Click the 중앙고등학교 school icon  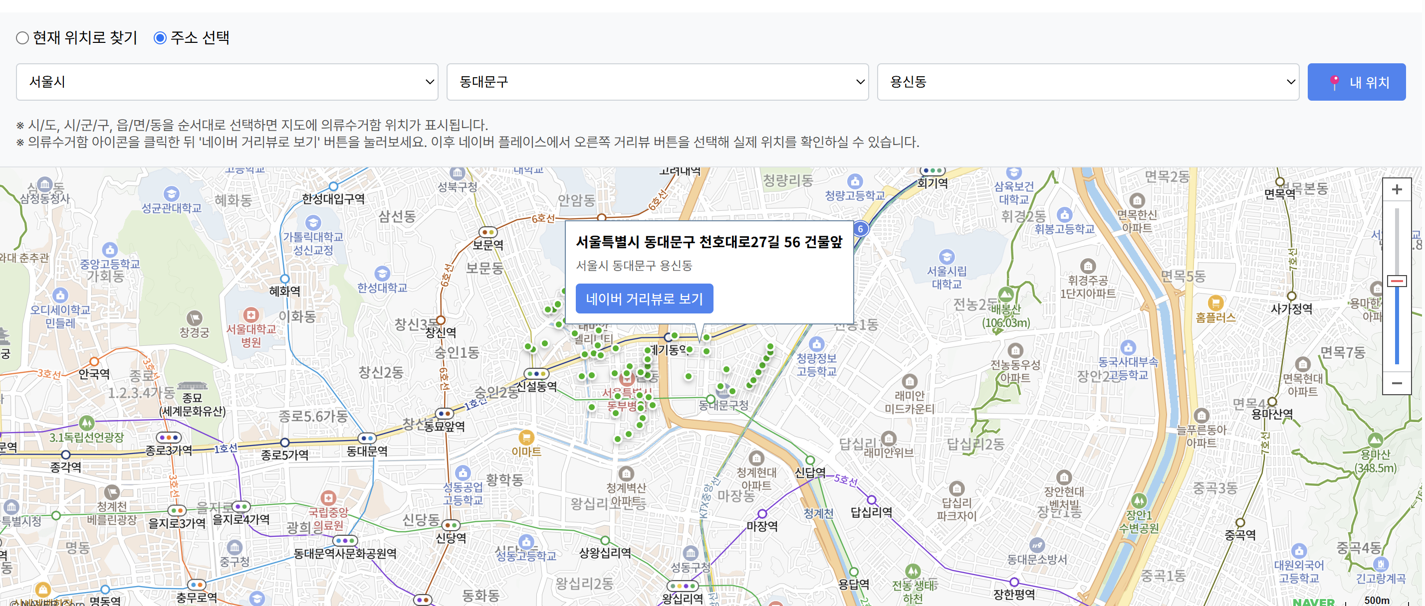click(110, 250)
